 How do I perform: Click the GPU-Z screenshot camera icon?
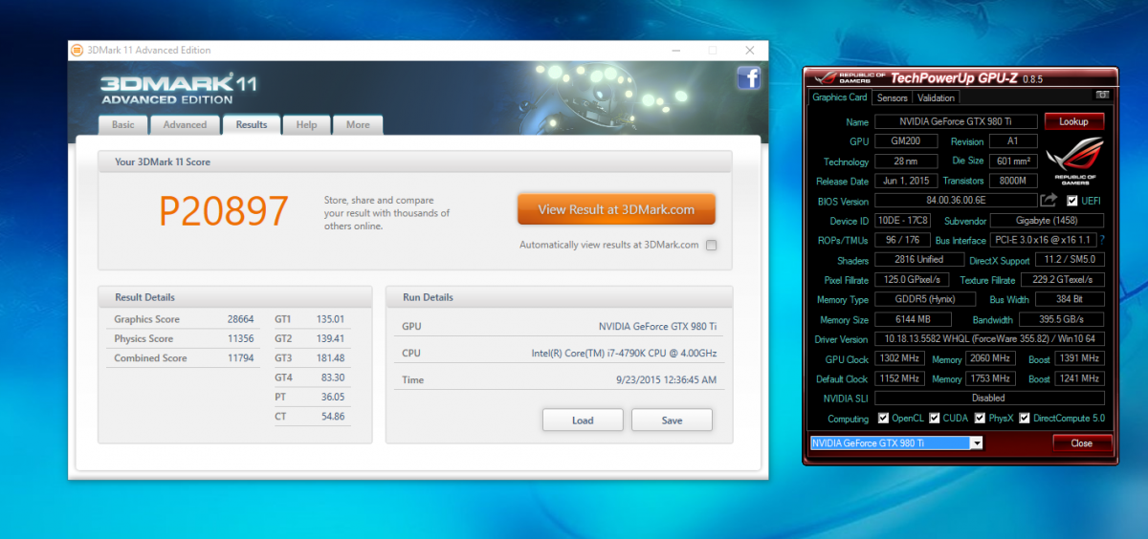tap(1103, 95)
